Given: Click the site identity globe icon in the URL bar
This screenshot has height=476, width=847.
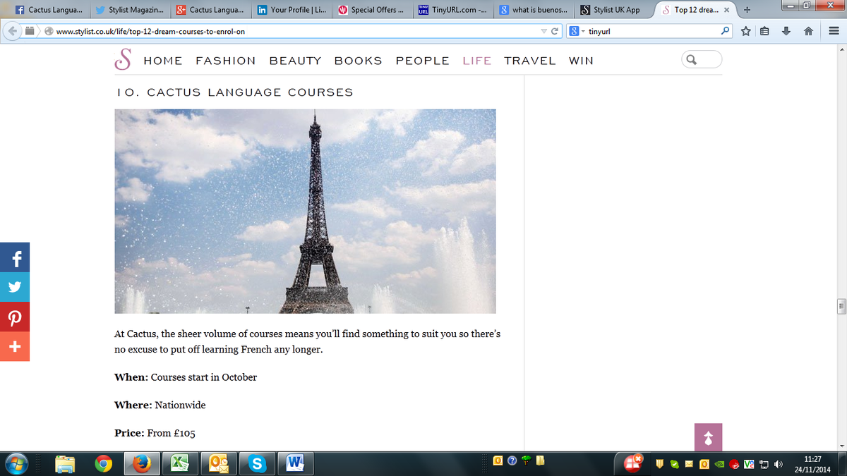Looking at the screenshot, I should tap(48, 32).
